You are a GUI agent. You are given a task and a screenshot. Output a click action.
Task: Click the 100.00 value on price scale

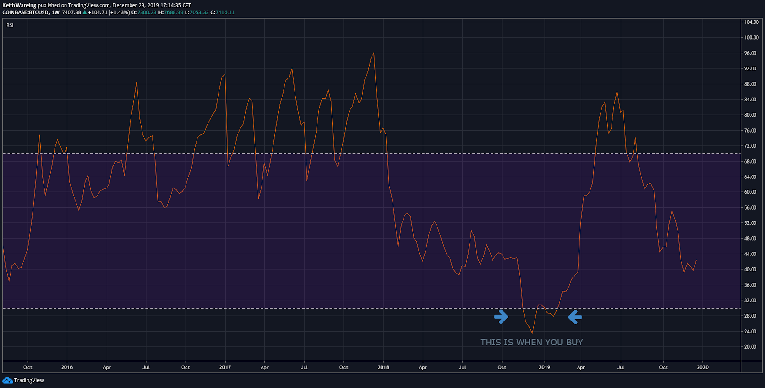pyautogui.click(x=751, y=38)
